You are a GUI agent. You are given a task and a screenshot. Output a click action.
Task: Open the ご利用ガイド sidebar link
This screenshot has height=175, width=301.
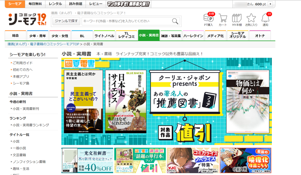pyautogui.click(x=22, y=63)
